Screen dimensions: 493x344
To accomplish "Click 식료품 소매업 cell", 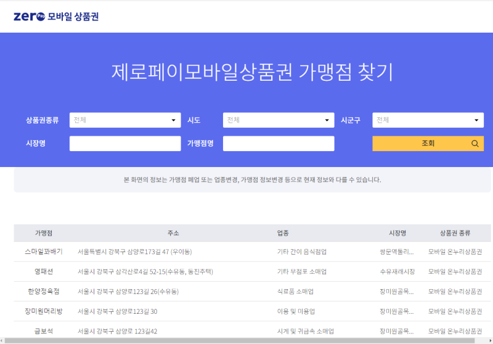I will point(295,291).
